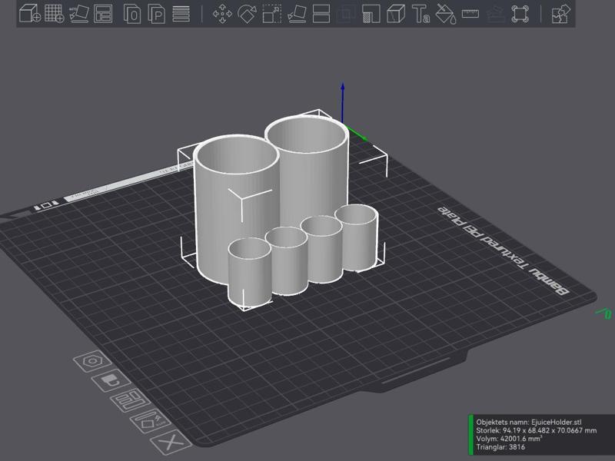Click the Add model cube icon
The height and width of the screenshot is (461, 615).
tap(30, 13)
